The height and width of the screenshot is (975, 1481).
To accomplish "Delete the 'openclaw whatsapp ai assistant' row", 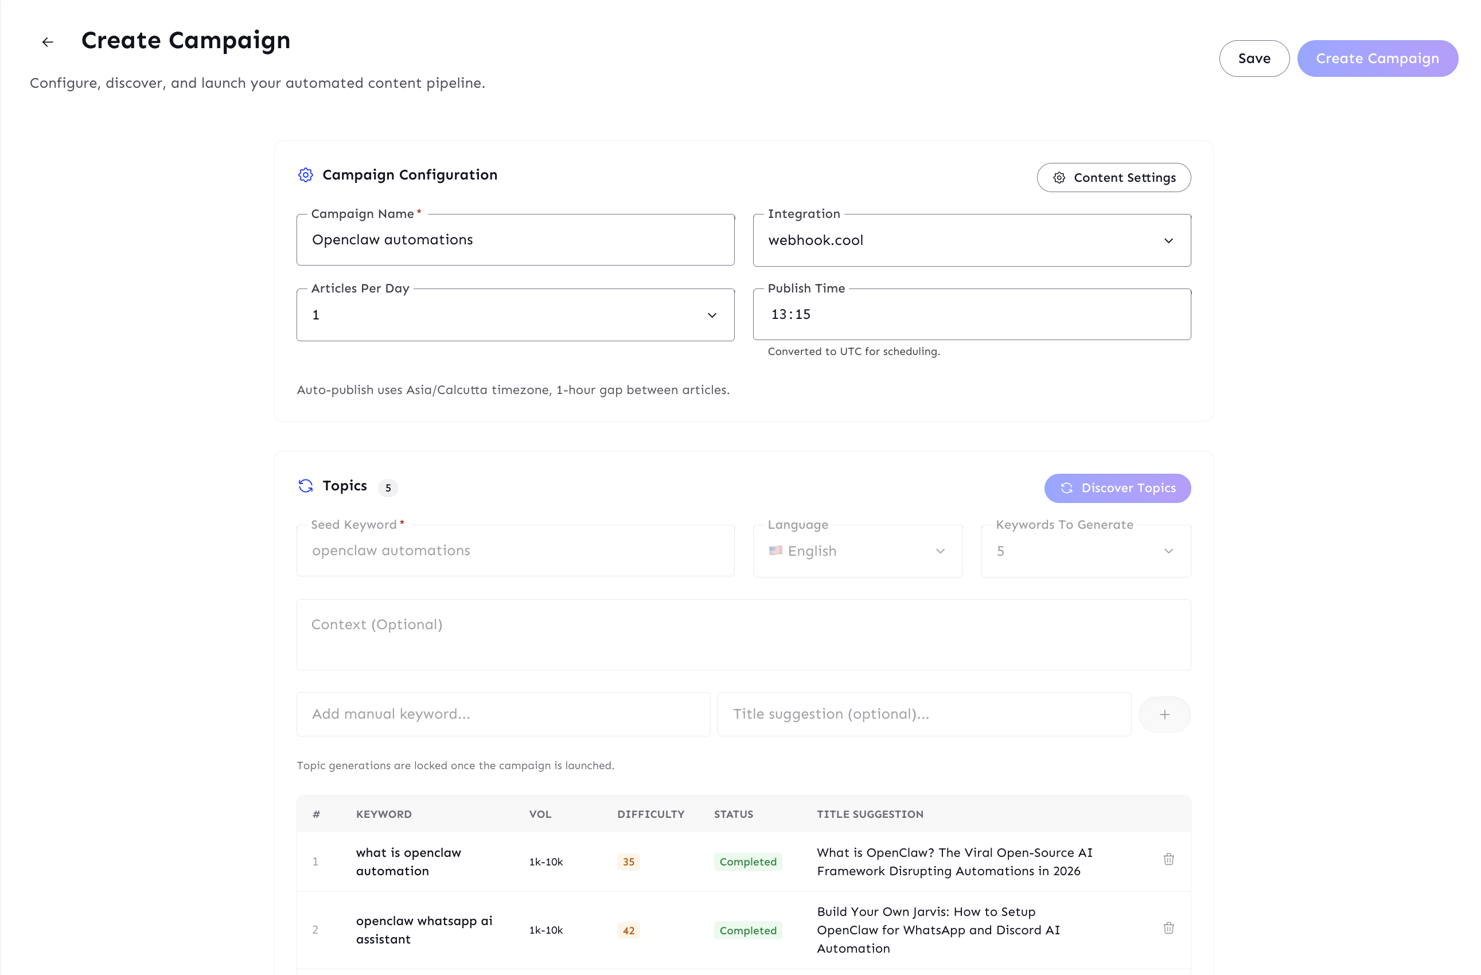I will coord(1168,928).
